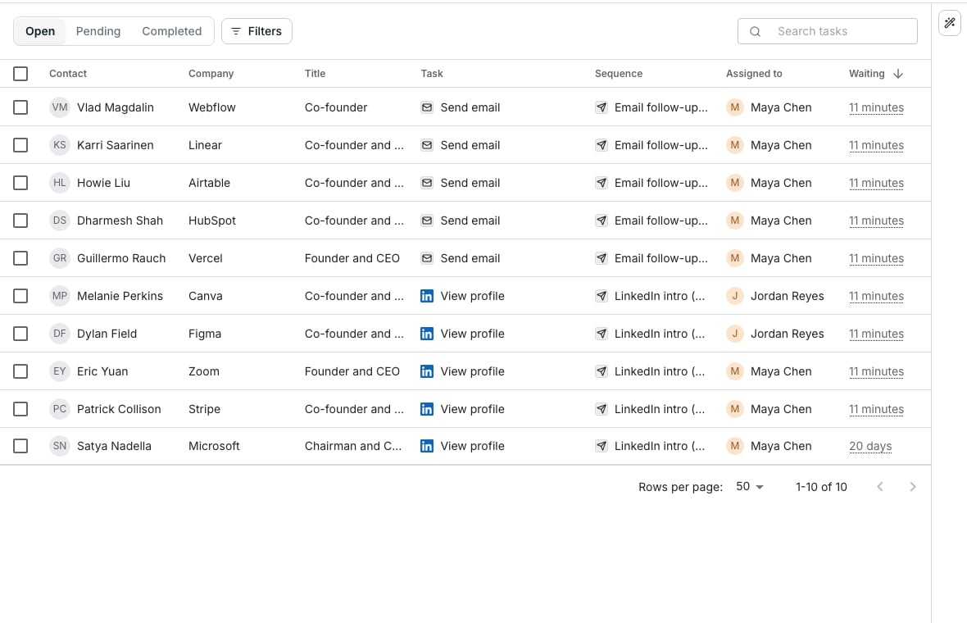Click the Chairman and C... title cell
The height and width of the screenshot is (623, 967).
point(352,446)
